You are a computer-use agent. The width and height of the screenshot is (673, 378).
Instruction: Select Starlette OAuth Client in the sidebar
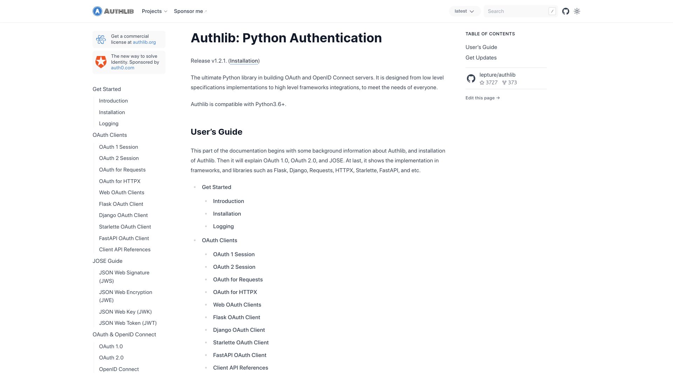coord(125,227)
